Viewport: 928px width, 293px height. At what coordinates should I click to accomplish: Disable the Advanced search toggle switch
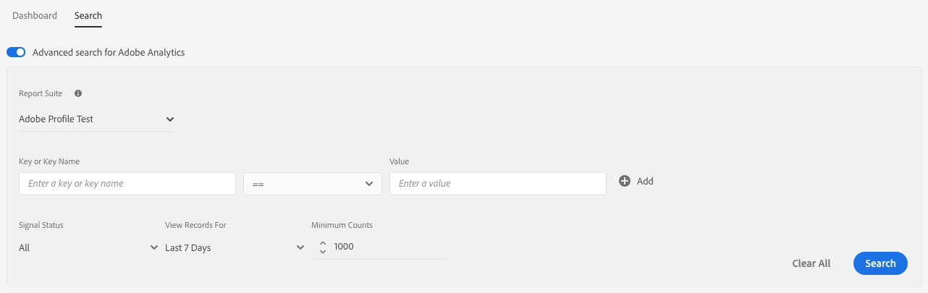pos(16,52)
